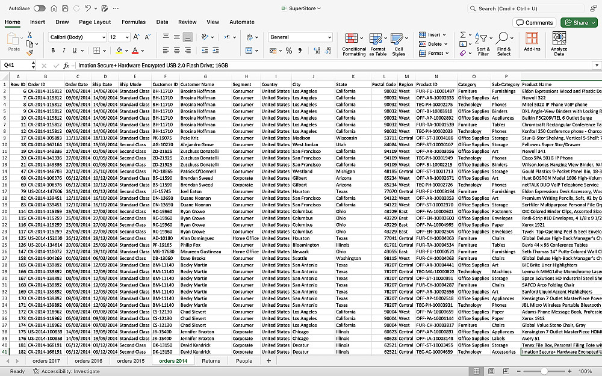Switch to the Insert ribbon tab

(37, 22)
